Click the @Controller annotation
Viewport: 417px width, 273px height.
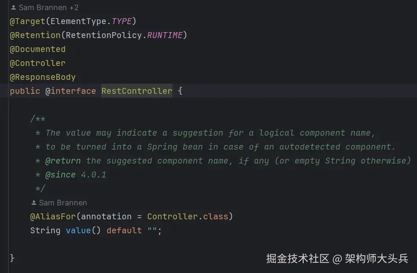pyautogui.click(x=38, y=63)
